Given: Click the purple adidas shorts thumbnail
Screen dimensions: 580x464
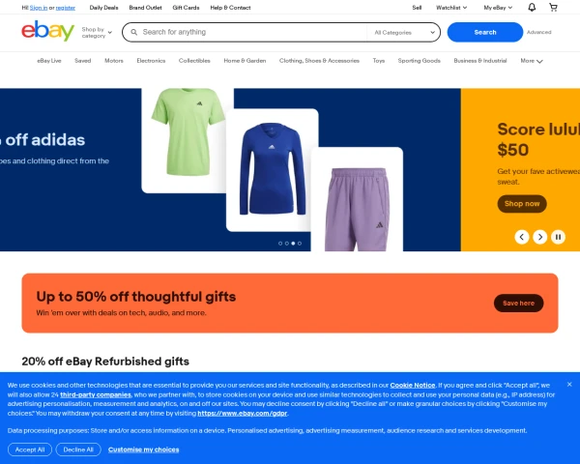Looking at the screenshot, I should (357, 200).
